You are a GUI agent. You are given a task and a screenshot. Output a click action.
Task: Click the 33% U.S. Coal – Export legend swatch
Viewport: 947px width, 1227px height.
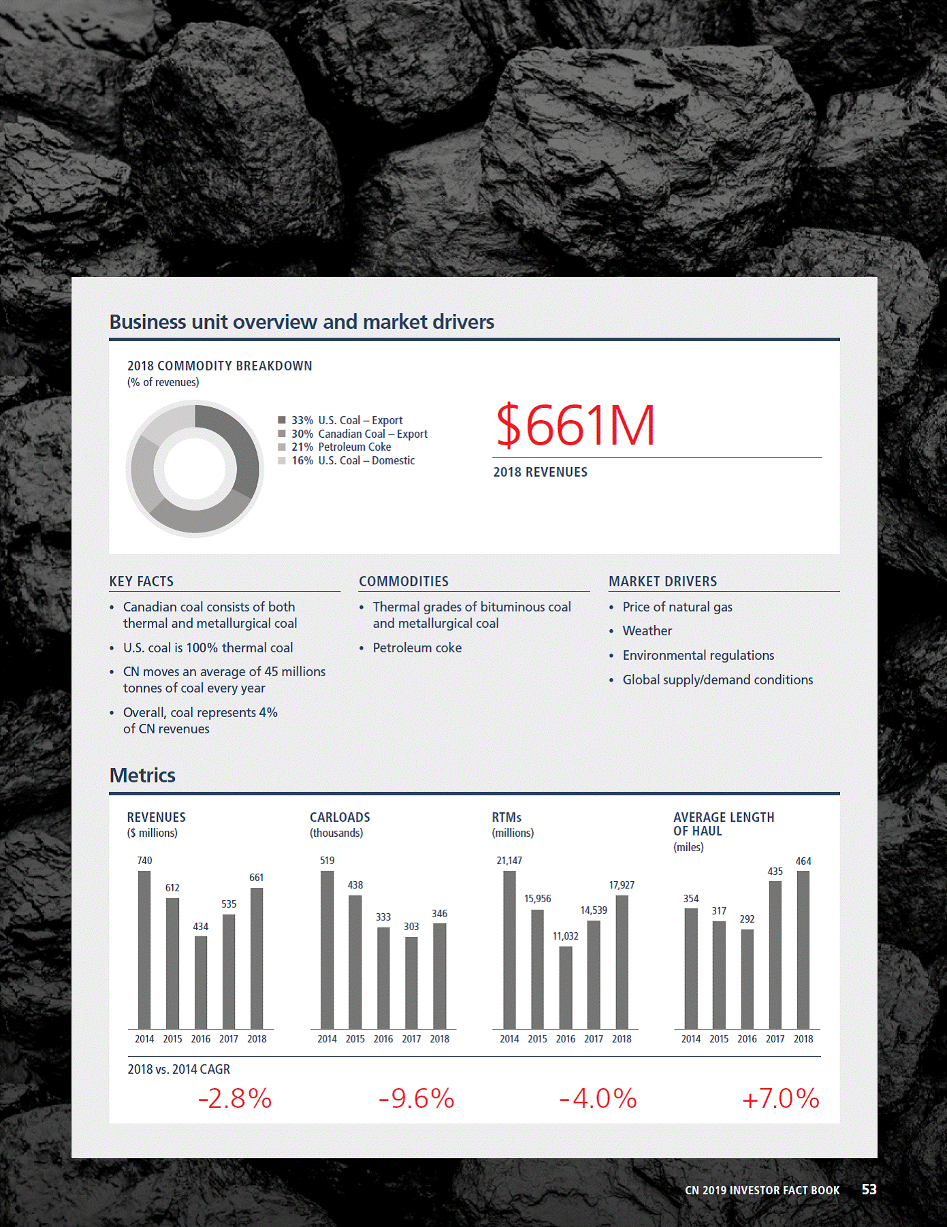(x=282, y=420)
